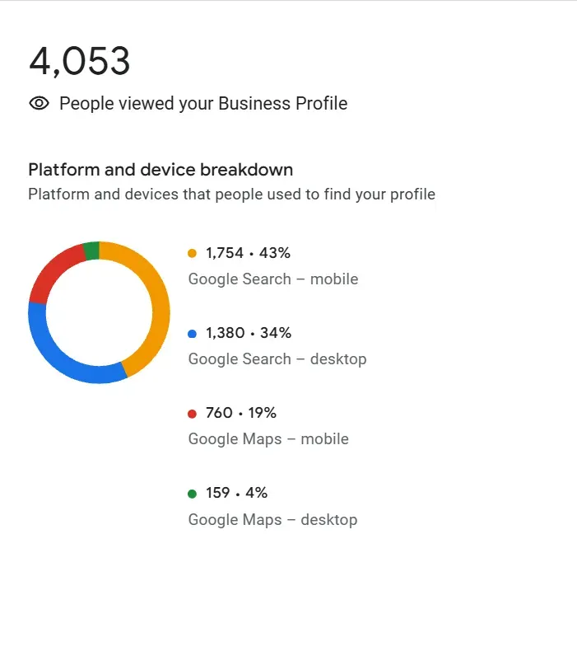
Task: Click the "760 • 19%" value
Action: click(240, 413)
